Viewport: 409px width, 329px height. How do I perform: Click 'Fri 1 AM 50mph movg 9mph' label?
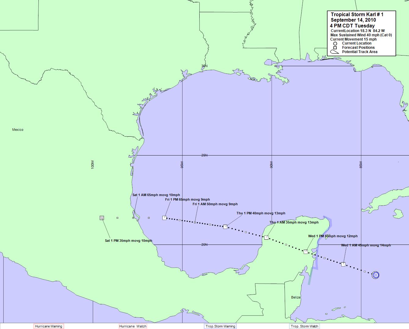[215, 204]
